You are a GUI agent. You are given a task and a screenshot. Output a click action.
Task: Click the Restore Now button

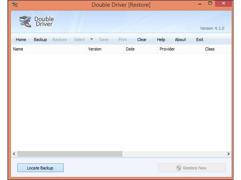pos(192,168)
